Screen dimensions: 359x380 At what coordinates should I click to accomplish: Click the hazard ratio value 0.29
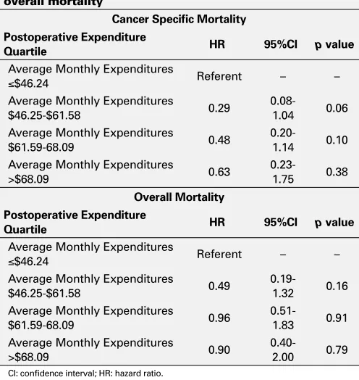(219, 108)
